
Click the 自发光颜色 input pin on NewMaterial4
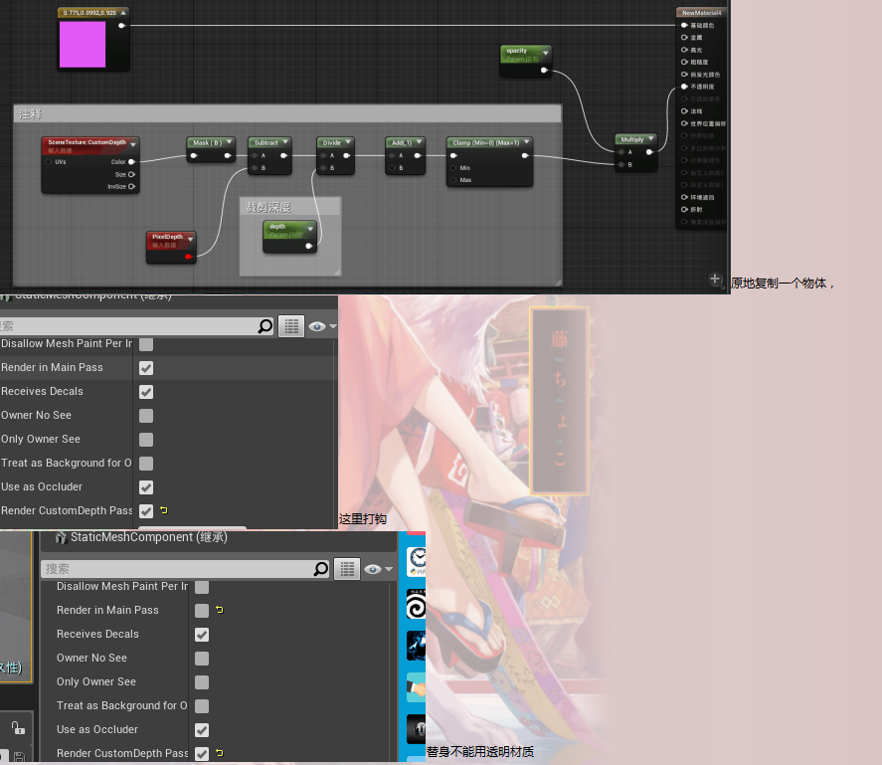pyautogui.click(x=684, y=75)
